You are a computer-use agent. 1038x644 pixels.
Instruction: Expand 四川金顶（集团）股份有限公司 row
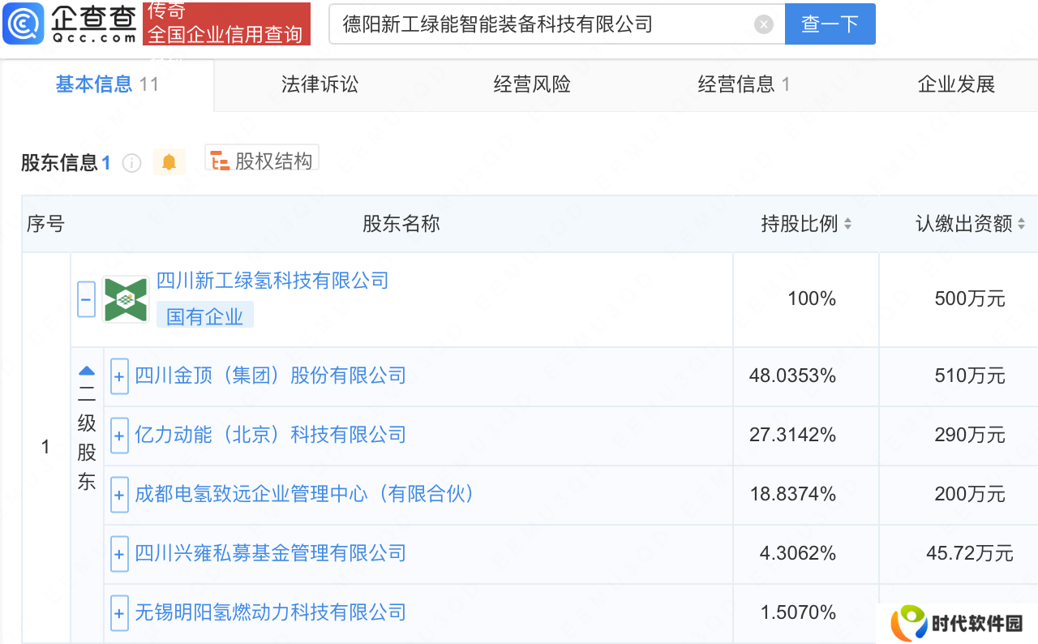(x=119, y=376)
